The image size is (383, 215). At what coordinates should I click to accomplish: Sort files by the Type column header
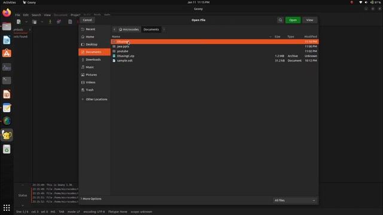coord(291,36)
